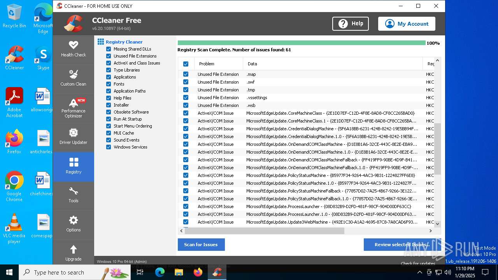Click CCleaner taskbar icon
Image resolution: width=498 pixels, height=280 pixels.
217,272
